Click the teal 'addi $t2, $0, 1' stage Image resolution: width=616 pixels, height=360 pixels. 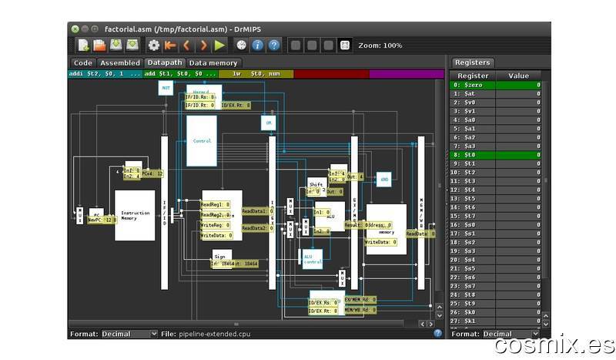[105, 74]
